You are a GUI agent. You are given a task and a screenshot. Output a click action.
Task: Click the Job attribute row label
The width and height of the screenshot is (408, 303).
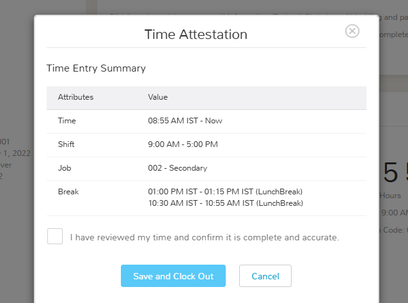[x=65, y=168]
